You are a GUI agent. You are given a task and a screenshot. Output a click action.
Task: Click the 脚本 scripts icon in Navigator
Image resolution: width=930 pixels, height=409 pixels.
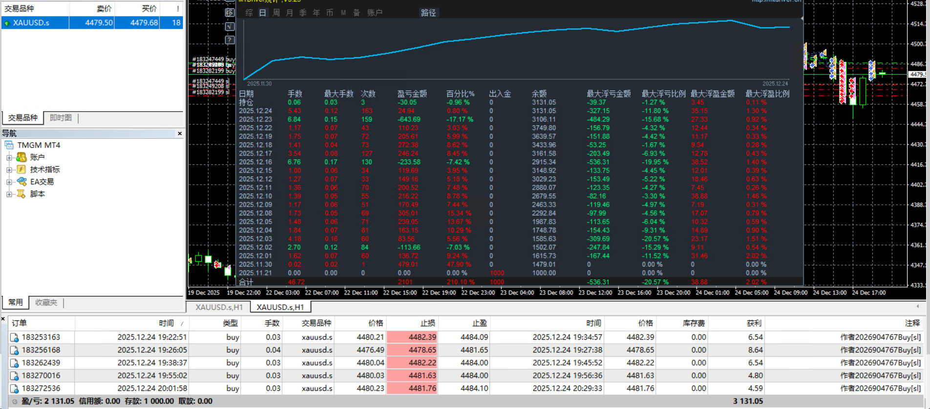pos(21,194)
